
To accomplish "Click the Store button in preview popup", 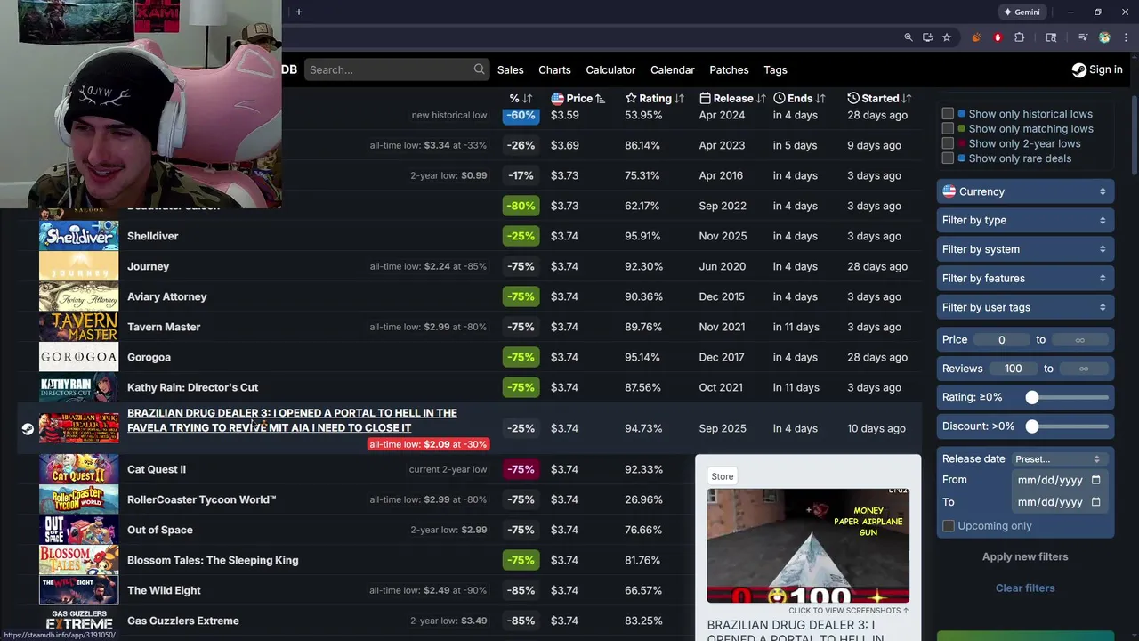I will click(723, 476).
